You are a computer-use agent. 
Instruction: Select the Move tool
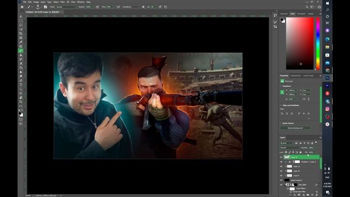[x=21, y=16]
